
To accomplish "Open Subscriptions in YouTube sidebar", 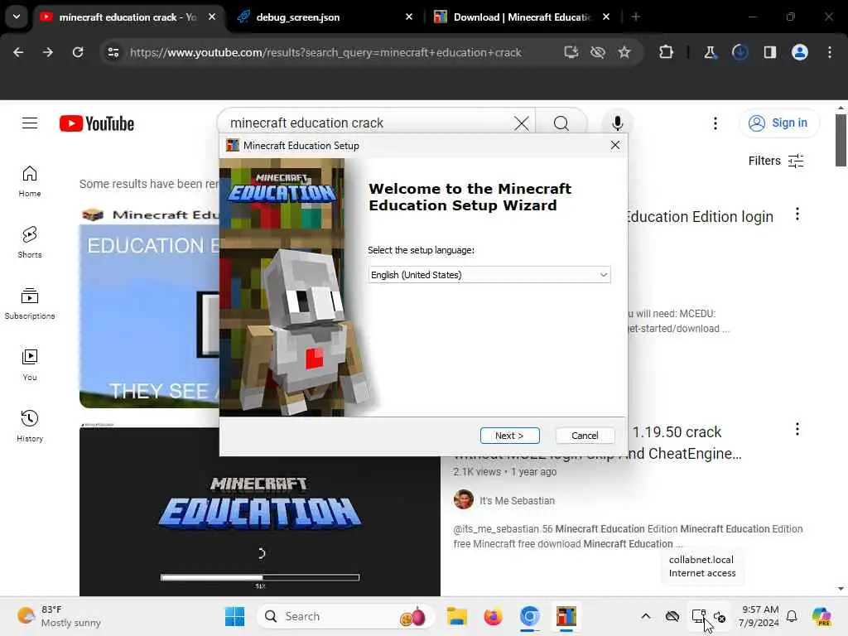I will [30, 303].
